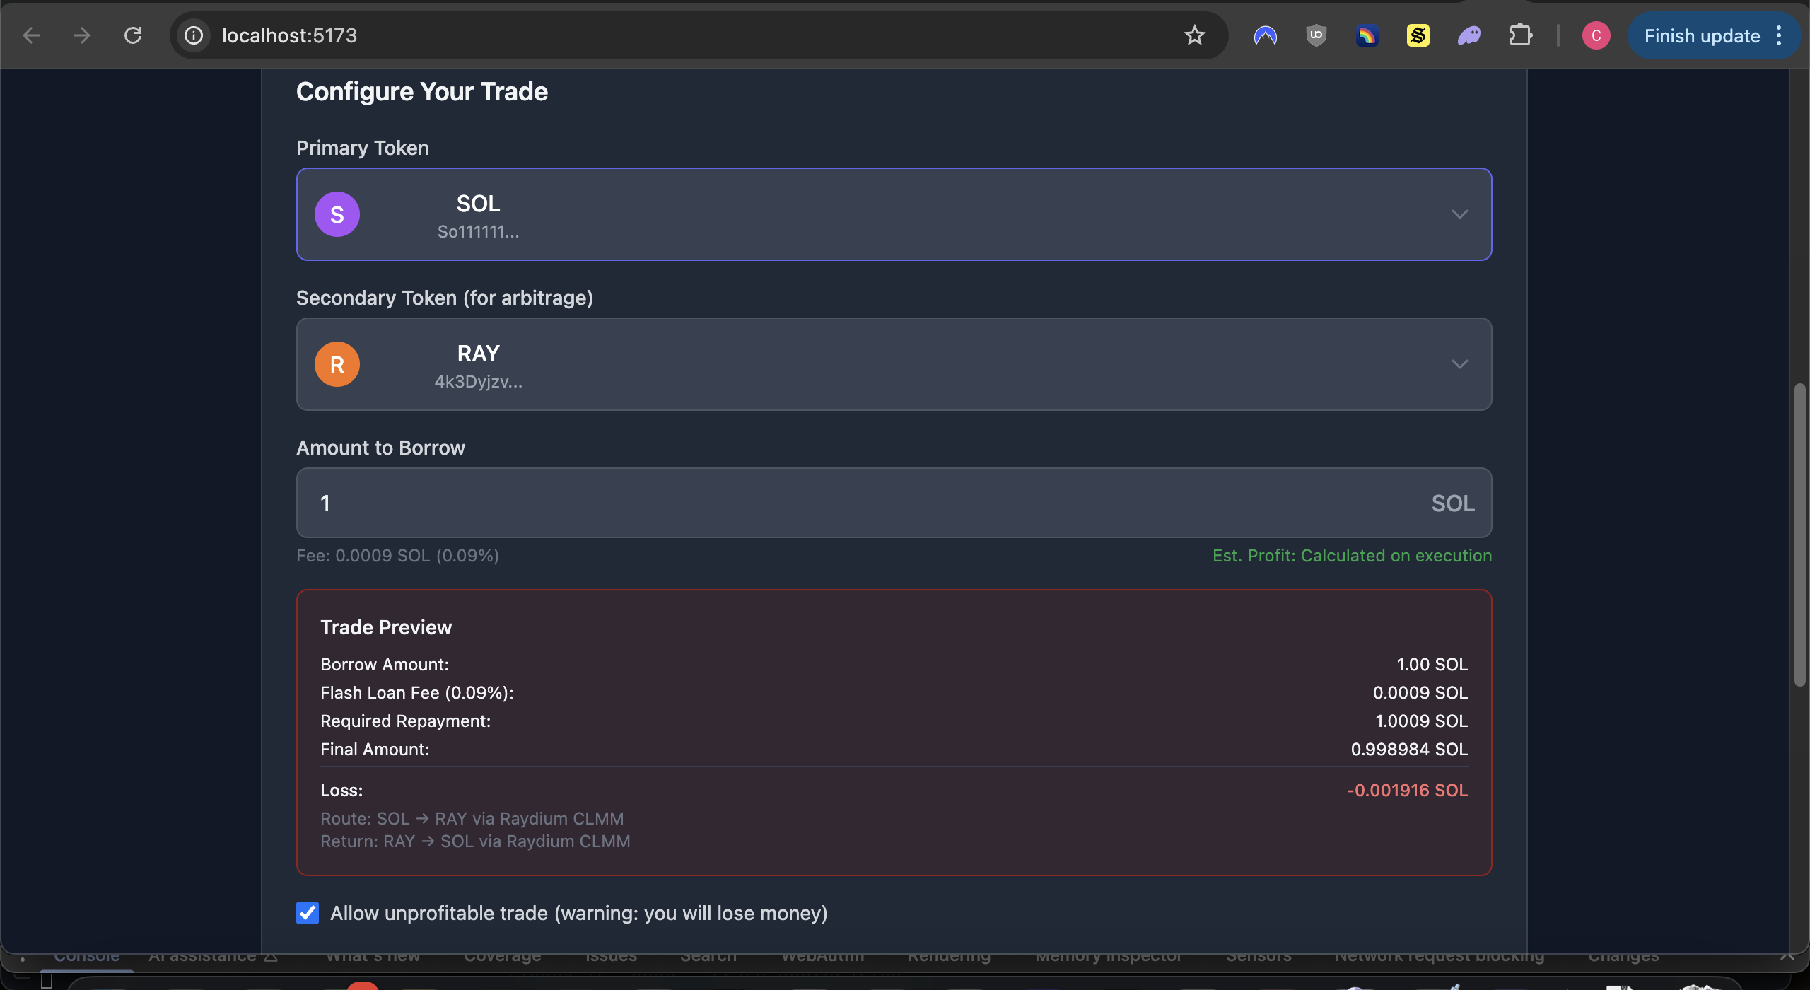Select Final Amount 0.998984 SOL value
This screenshot has width=1810, height=990.
tap(1409, 749)
